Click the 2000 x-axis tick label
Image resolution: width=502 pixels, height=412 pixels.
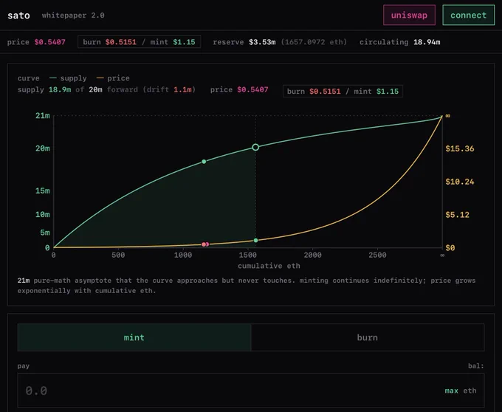[x=312, y=255]
